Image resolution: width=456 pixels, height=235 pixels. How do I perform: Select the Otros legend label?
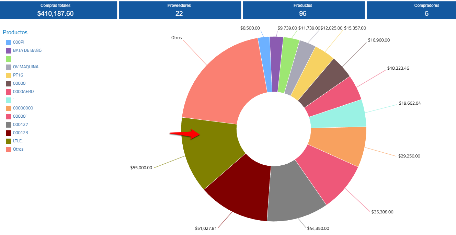(x=18, y=149)
